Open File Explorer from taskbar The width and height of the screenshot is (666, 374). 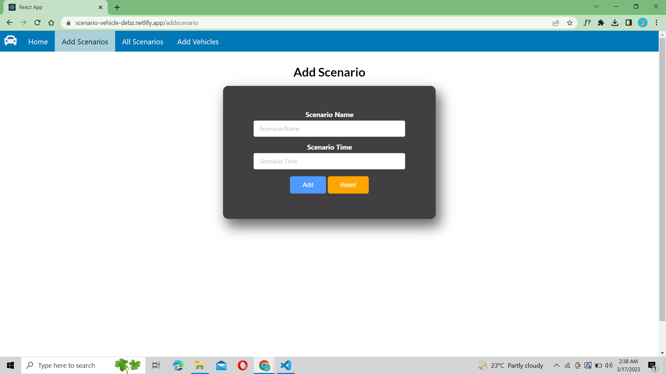[x=199, y=365]
